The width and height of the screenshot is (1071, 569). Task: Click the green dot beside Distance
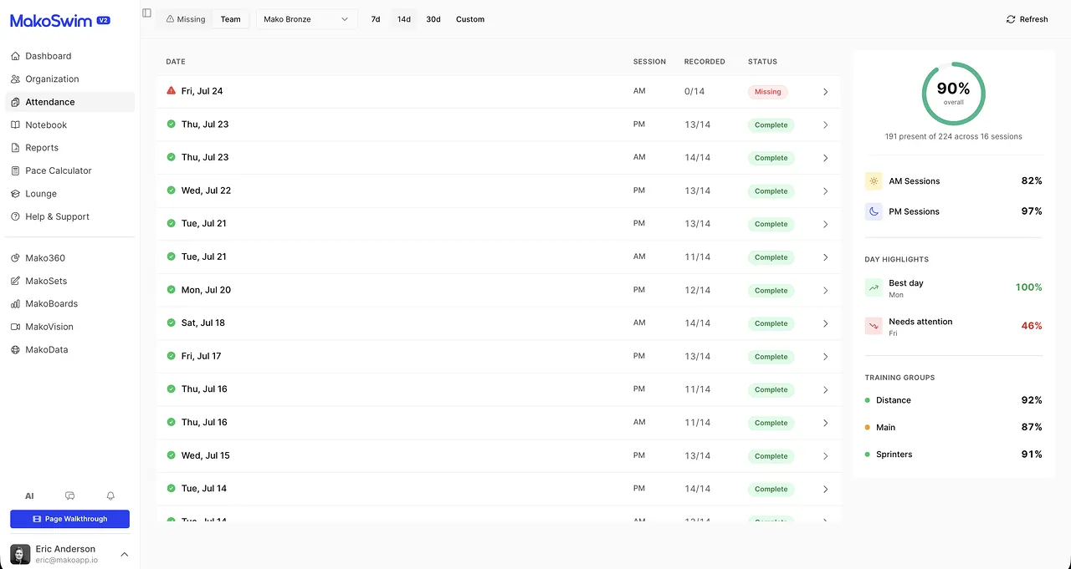(x=868, y=400)
